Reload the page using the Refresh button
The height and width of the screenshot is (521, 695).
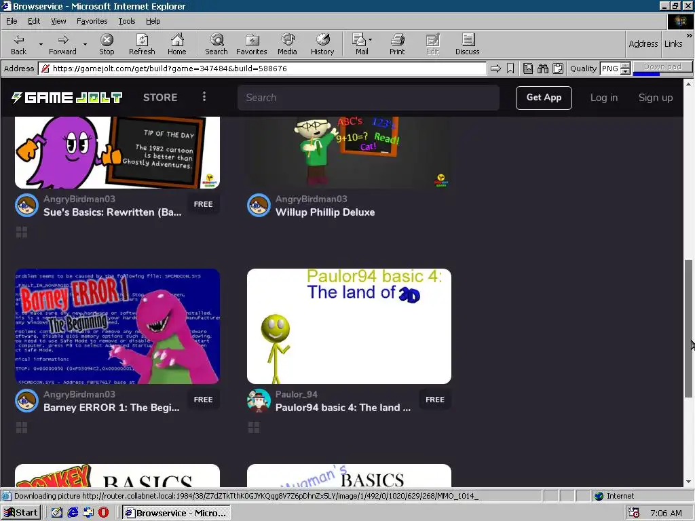pos(142,44)
